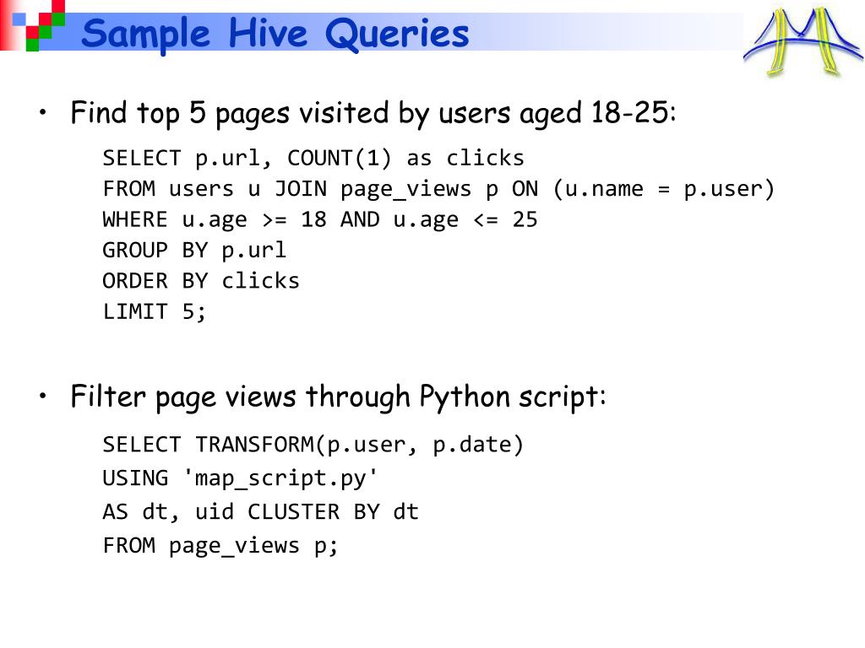The image size is (865, 648).
Task: Click the 'FROM page_views p;' line
Action: tap(220, 546)
